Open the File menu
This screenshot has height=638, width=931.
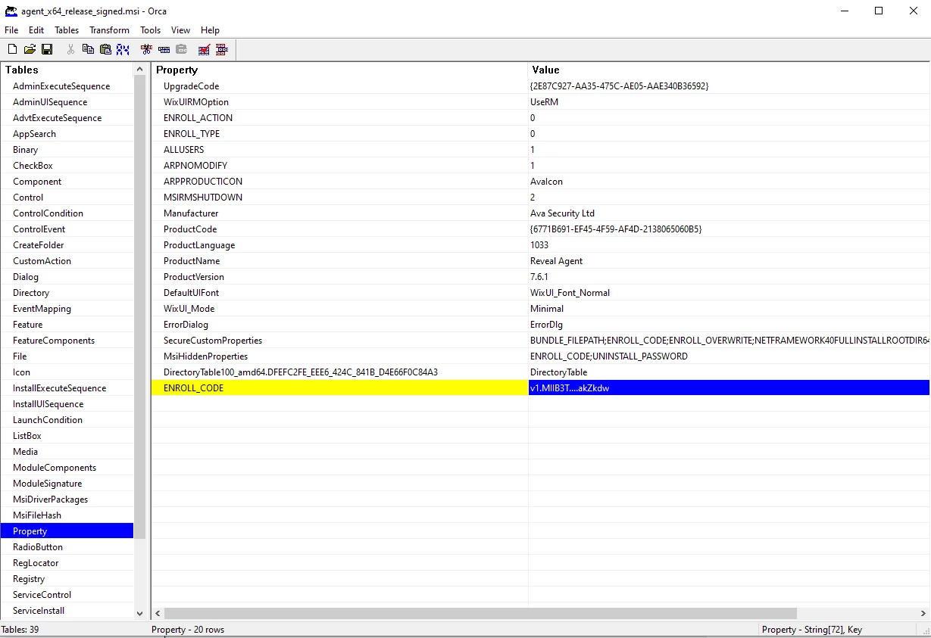11,30
